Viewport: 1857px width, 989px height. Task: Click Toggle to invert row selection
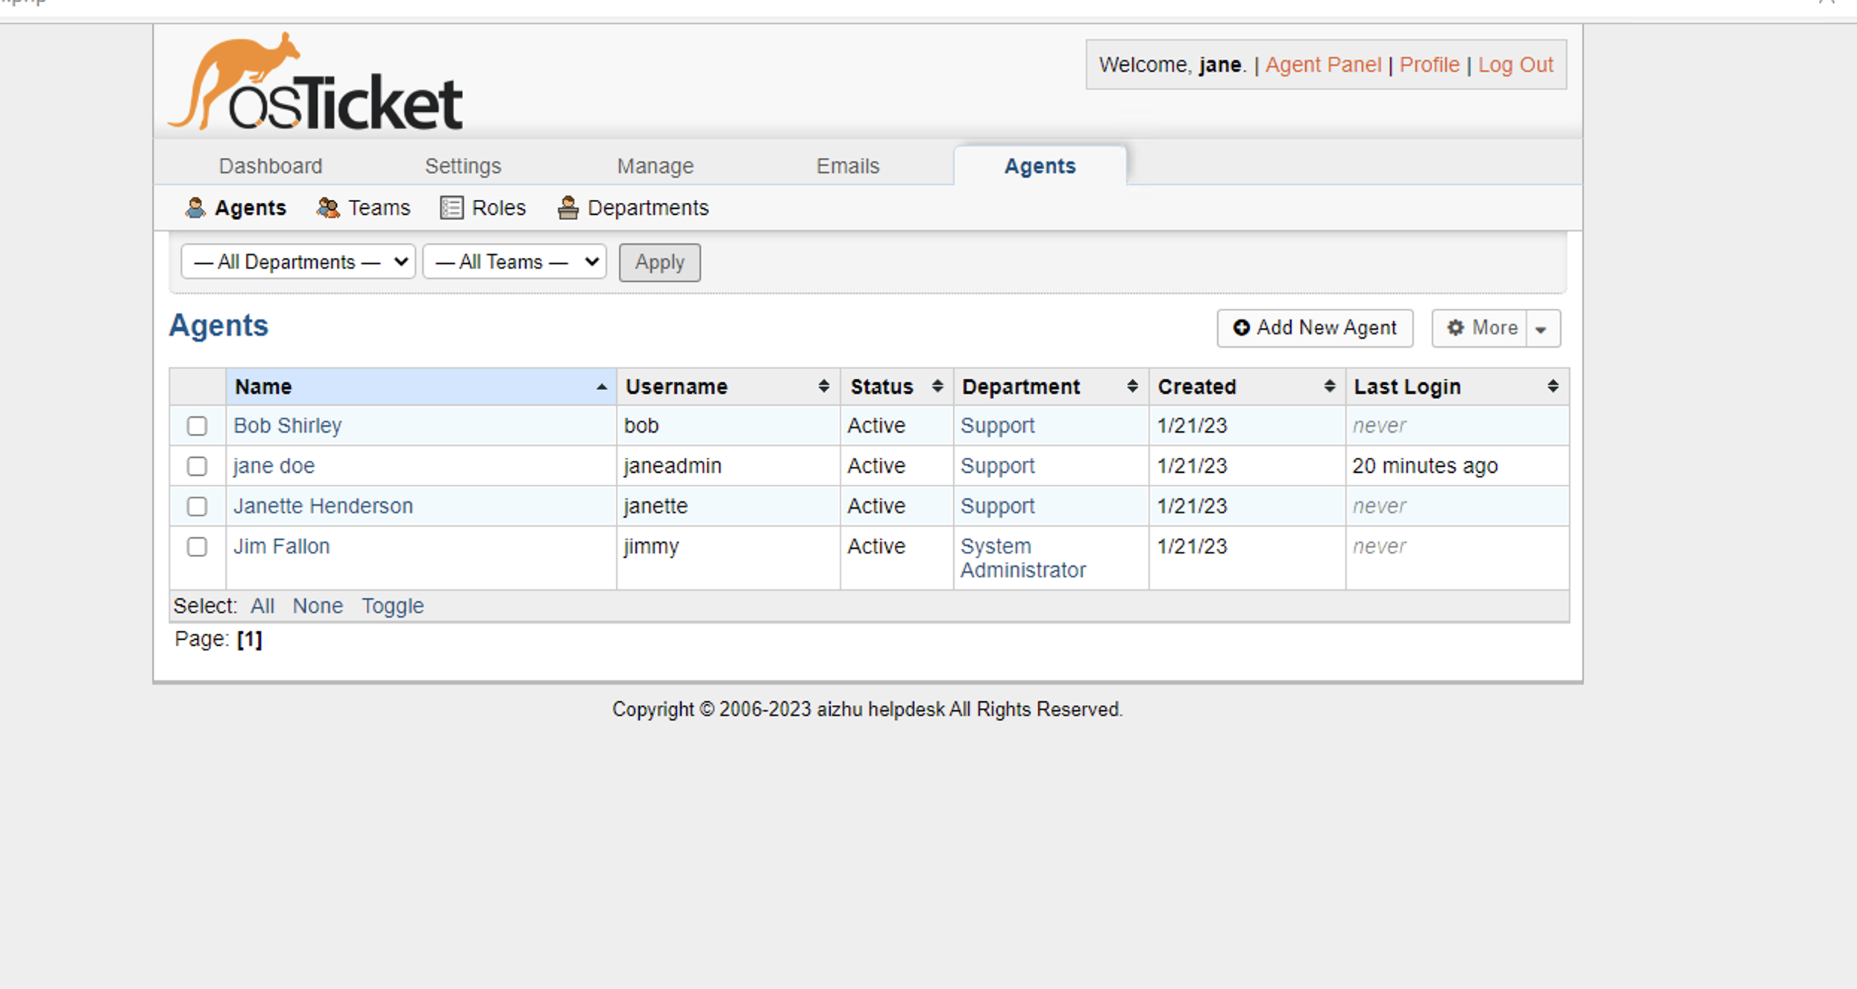393,606
